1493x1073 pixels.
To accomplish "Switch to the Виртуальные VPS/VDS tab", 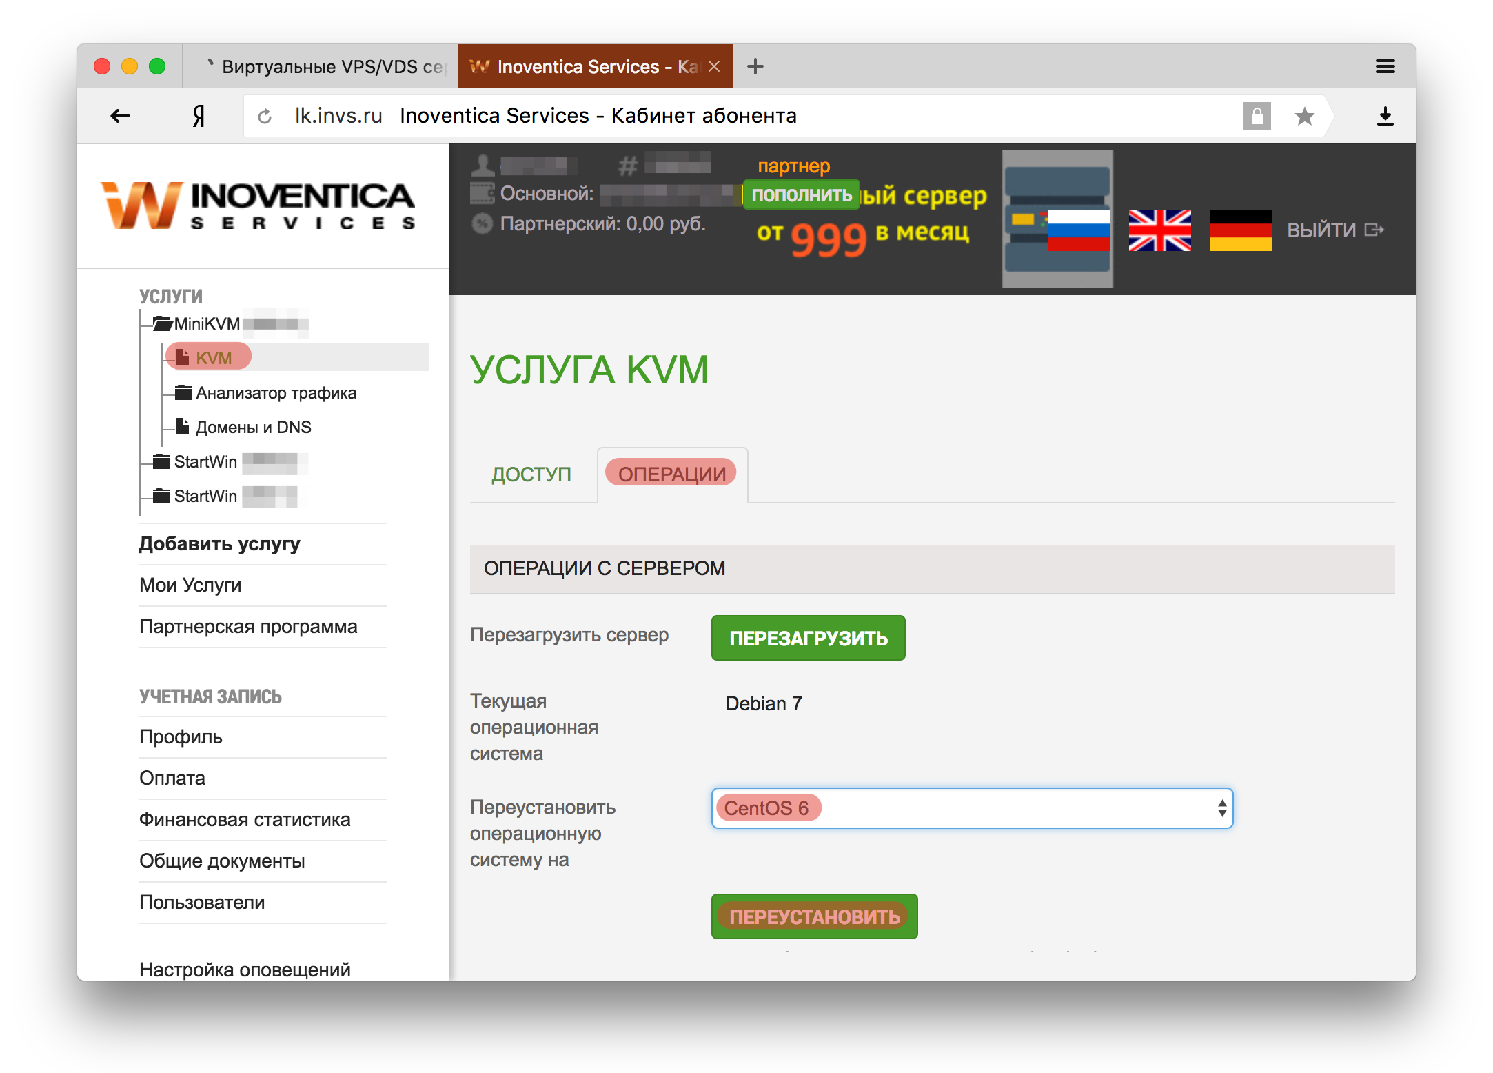I will (320, 66).
